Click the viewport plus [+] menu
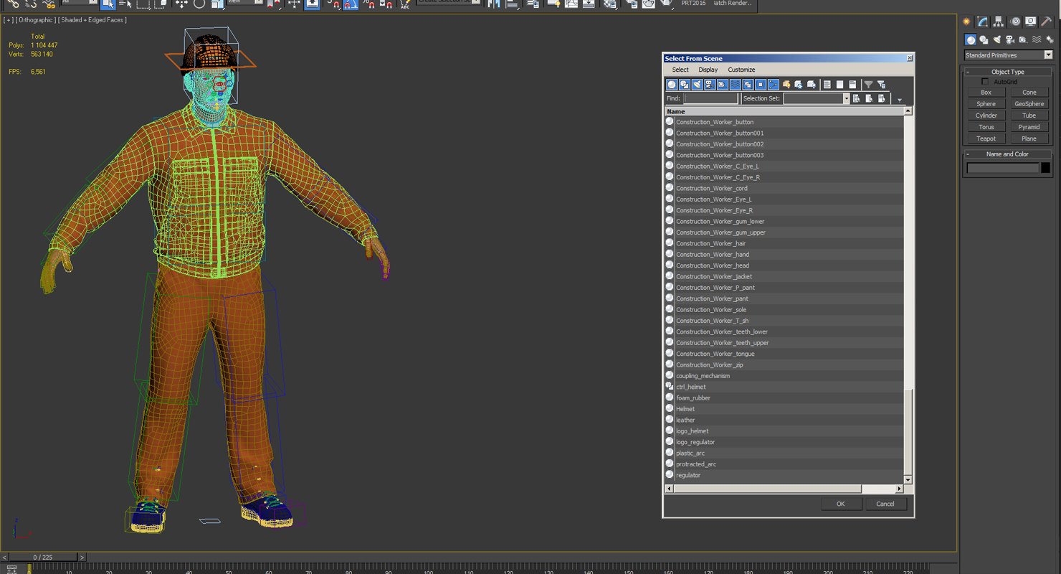The image size is (1061, 574). pos(8,20)
